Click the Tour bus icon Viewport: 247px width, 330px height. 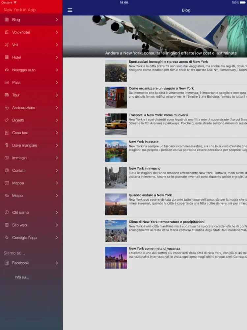tap(7, 95)
